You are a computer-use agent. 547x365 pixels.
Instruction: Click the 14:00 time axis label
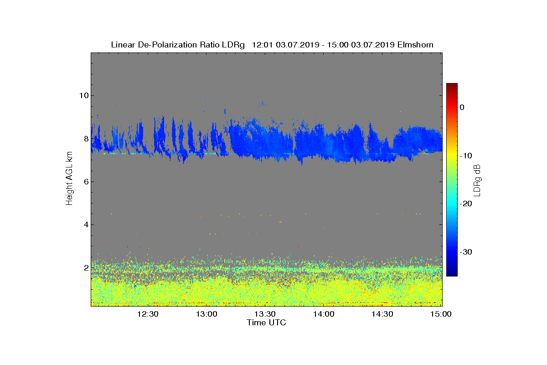pos(324,314)
